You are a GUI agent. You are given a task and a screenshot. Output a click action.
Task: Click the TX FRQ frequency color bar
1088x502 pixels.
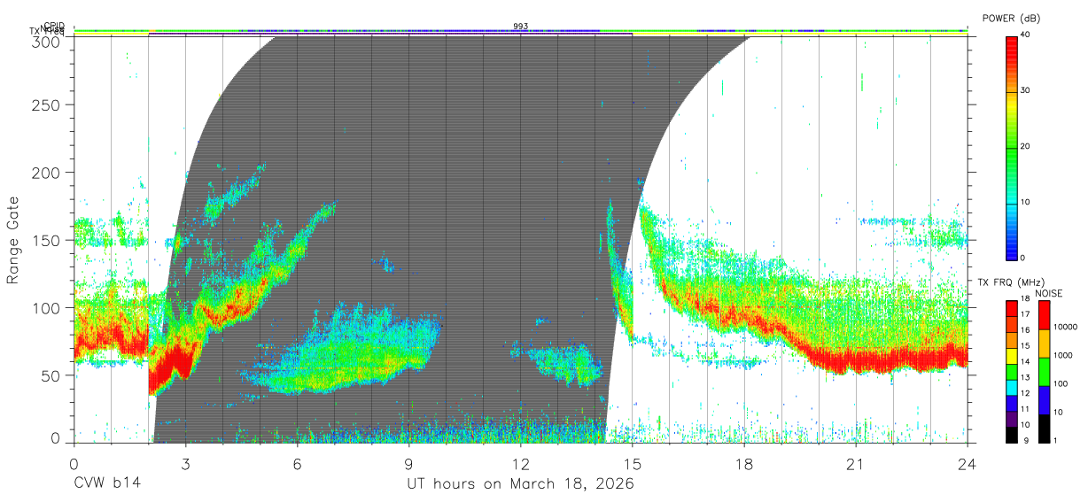pyautogui.click(x=1011, y=372)
